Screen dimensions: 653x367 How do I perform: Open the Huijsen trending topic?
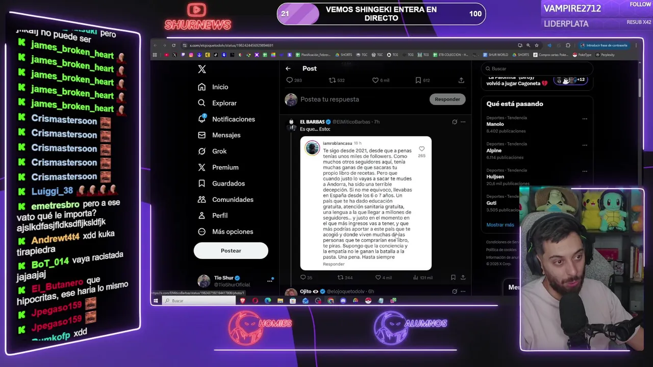coord(495,177)
